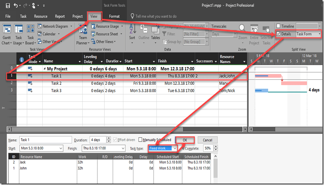
Task: Click the Save icon in title bar
Action: point(8,6)
